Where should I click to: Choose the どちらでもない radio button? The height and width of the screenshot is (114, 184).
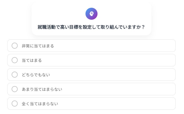(15, 75)
